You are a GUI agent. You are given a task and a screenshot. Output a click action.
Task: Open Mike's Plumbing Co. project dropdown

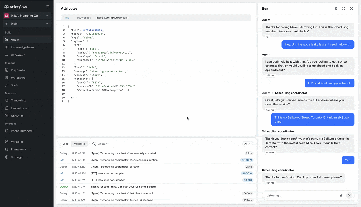(x=27, y=16)
